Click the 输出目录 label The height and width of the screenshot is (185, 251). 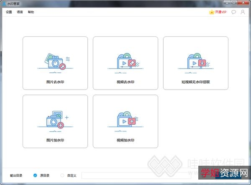tap(16, 175)
